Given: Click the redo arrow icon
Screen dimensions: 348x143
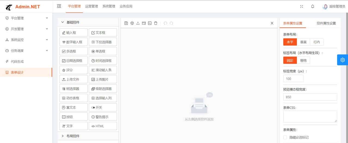Looking at the screenshot, I should 171,23.
